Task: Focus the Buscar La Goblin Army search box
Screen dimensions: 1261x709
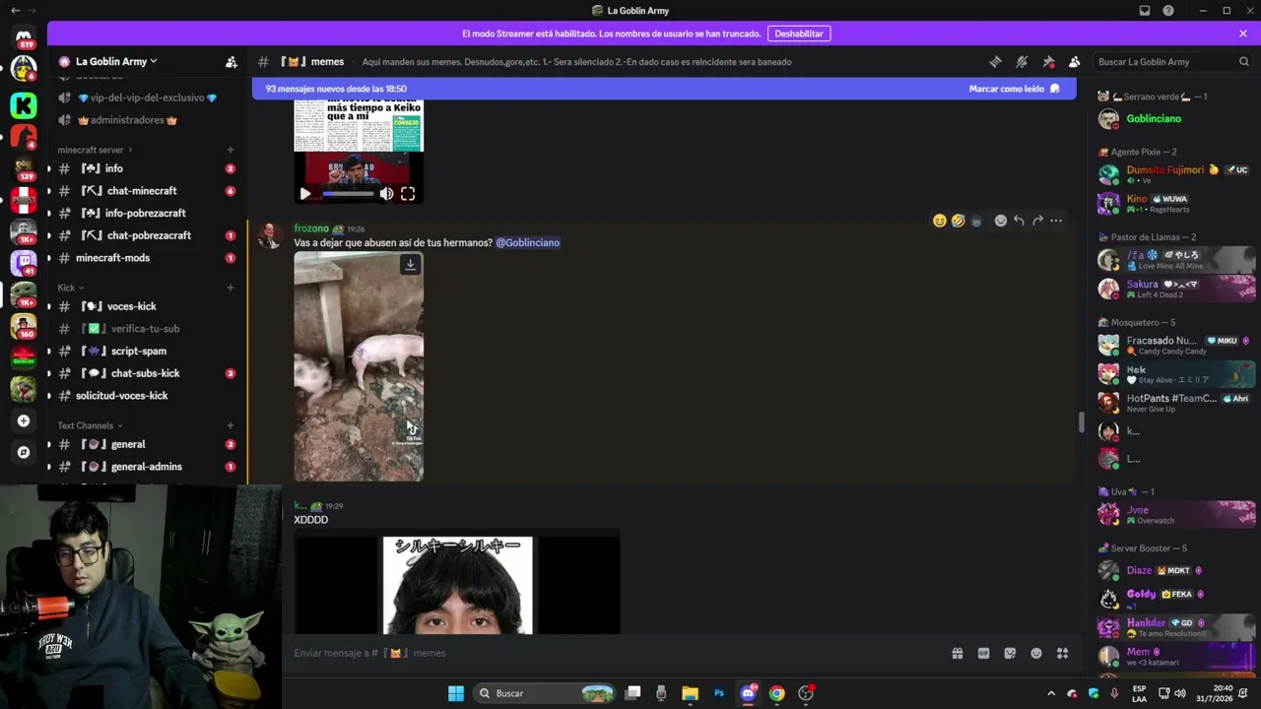Action: pyautogui.click(x=1173, y=61)
